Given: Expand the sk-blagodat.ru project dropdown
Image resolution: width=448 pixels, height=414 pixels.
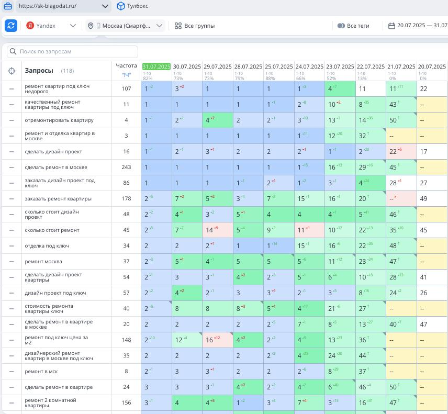Looking at the screenshot, I should (x=105, y=6).
